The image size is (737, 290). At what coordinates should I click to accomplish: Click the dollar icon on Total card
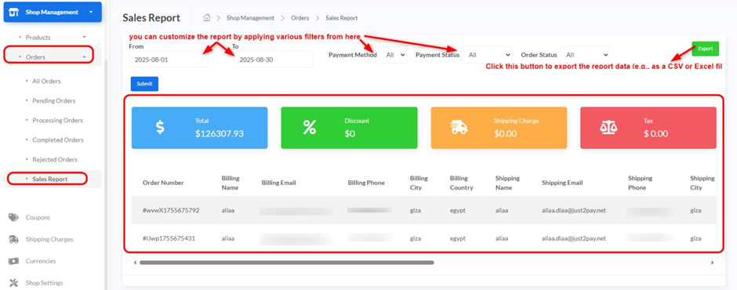coord(160,128)
